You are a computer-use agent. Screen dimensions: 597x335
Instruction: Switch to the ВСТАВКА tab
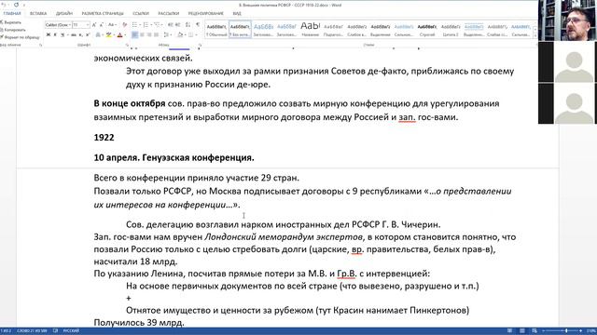click(x=38, y=13)
